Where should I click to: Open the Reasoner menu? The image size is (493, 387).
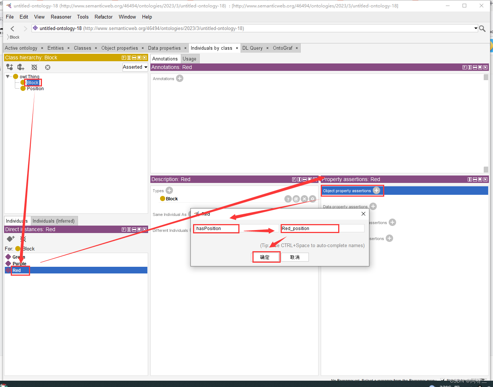pyautogui.click(x=61, y=17)
